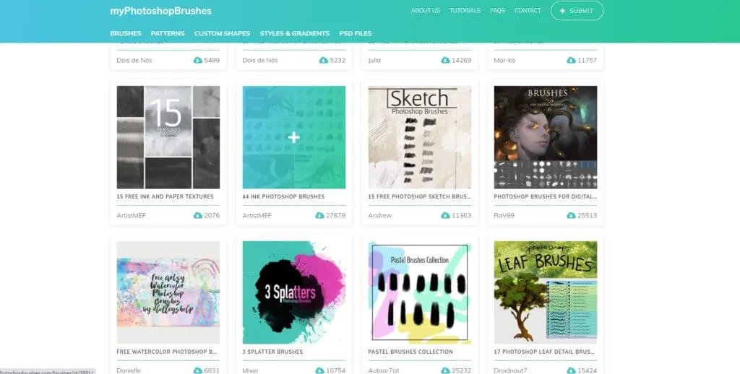Click download cloud icon beside 2076
Screen dimensions: 740x374
198,216
